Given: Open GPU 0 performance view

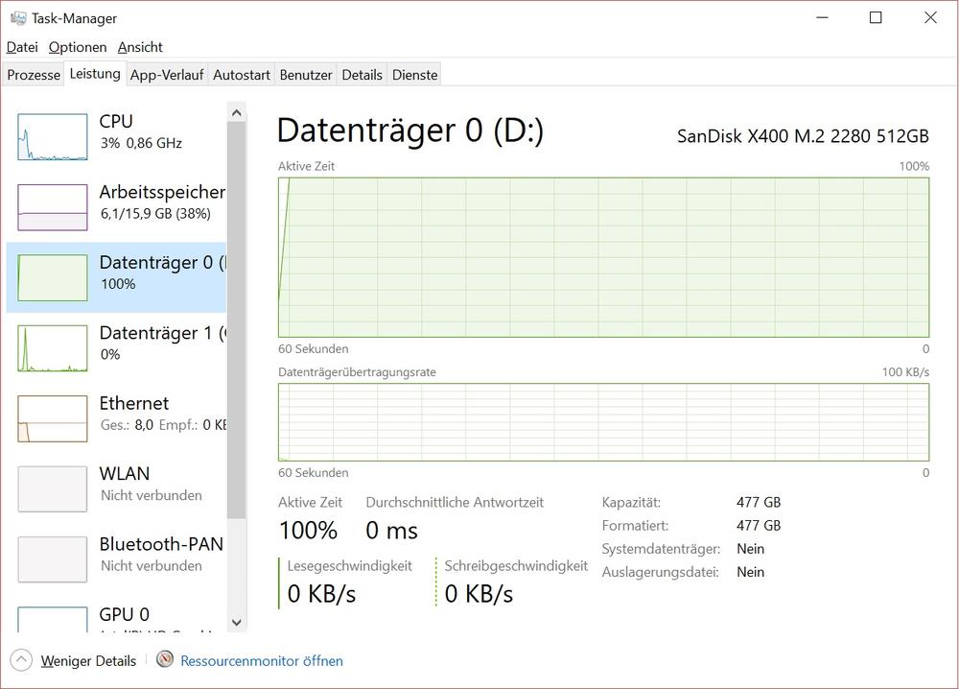Looking at the screenshot, I should (x=117, y=617).
